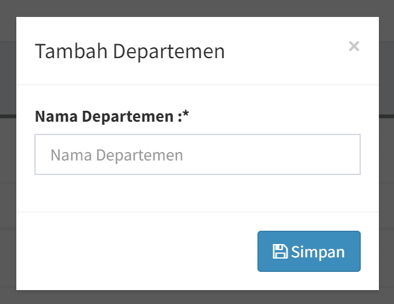This screenshot has height=304, width=394.
Task: Click the gray placeholder text in the input
Action: (x=117, y=155)
